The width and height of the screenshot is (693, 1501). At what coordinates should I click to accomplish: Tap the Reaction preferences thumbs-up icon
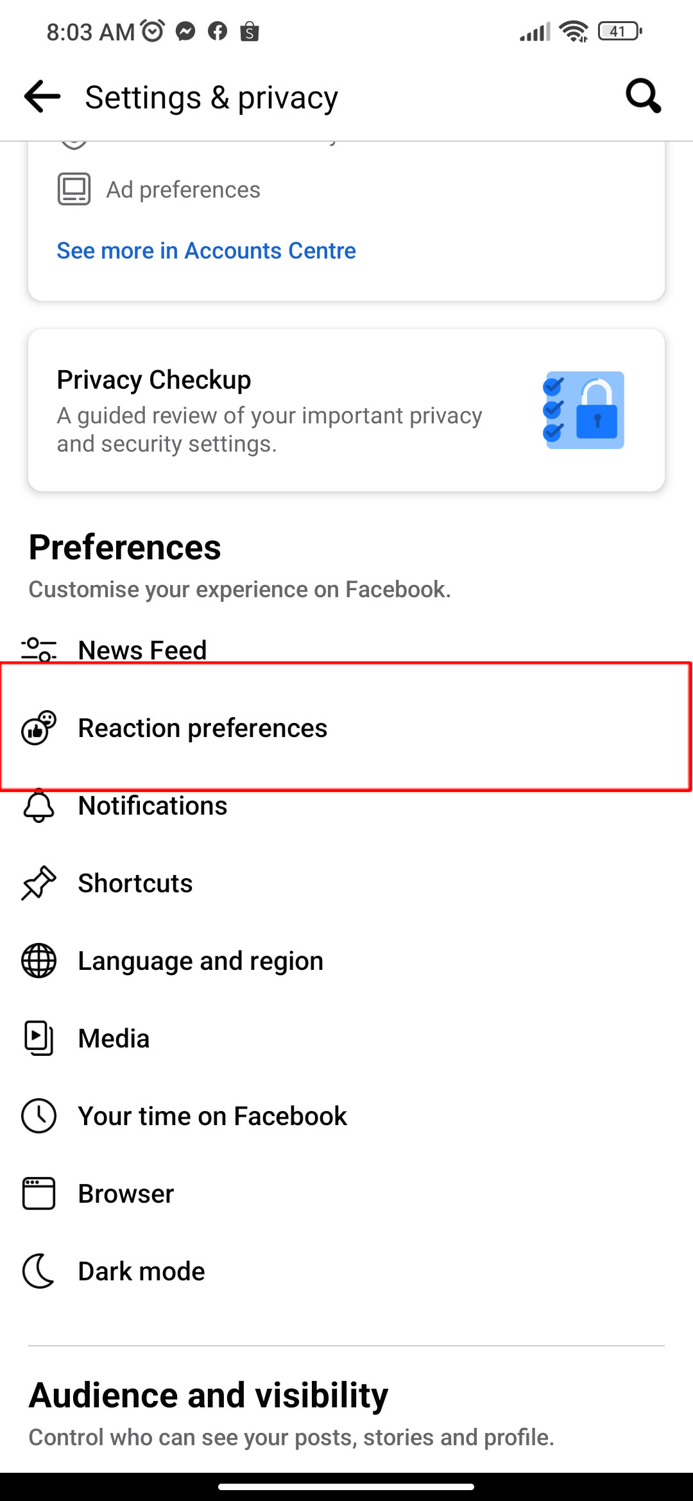point(39,728)
